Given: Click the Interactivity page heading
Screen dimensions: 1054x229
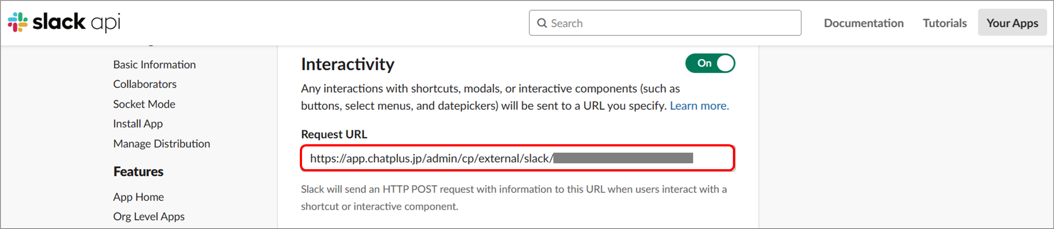Looking at the screenshot, I should click(x=348, y=65).
